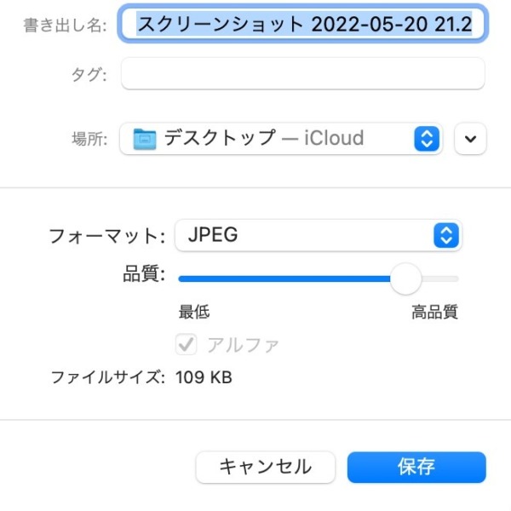Image resolution: width=511 pixels, height=511 pixels.
Task: Click the gray slider track near 高品質 end
Action: click(440, 279)
